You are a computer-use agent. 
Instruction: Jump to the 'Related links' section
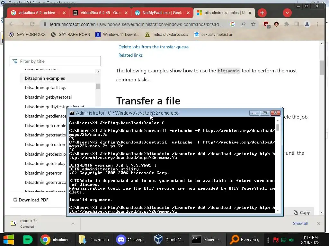[x=130, y=55]
